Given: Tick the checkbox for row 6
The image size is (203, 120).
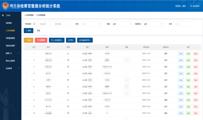Looking at the screenshot, I should [26, 87].
